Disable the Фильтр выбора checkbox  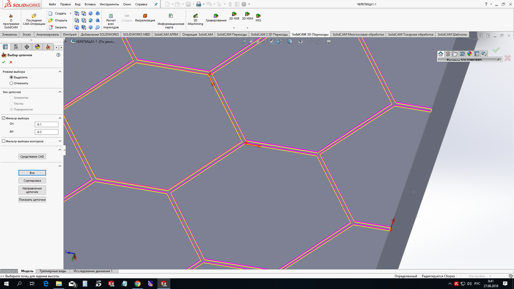click(x=3, y=118)
